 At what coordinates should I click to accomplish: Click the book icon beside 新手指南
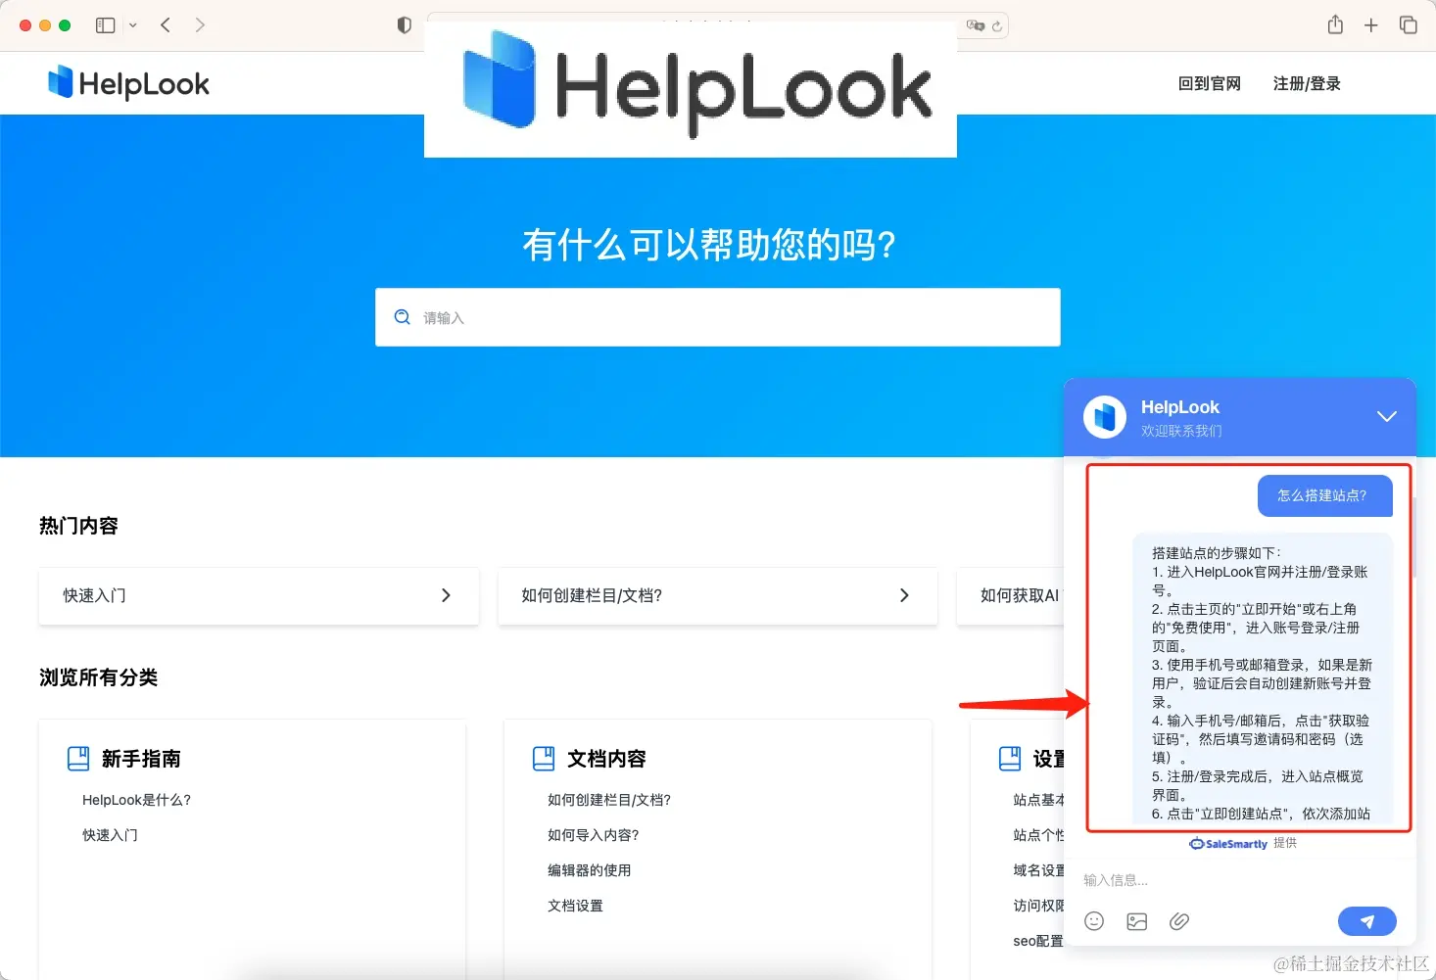click(78, 759)
